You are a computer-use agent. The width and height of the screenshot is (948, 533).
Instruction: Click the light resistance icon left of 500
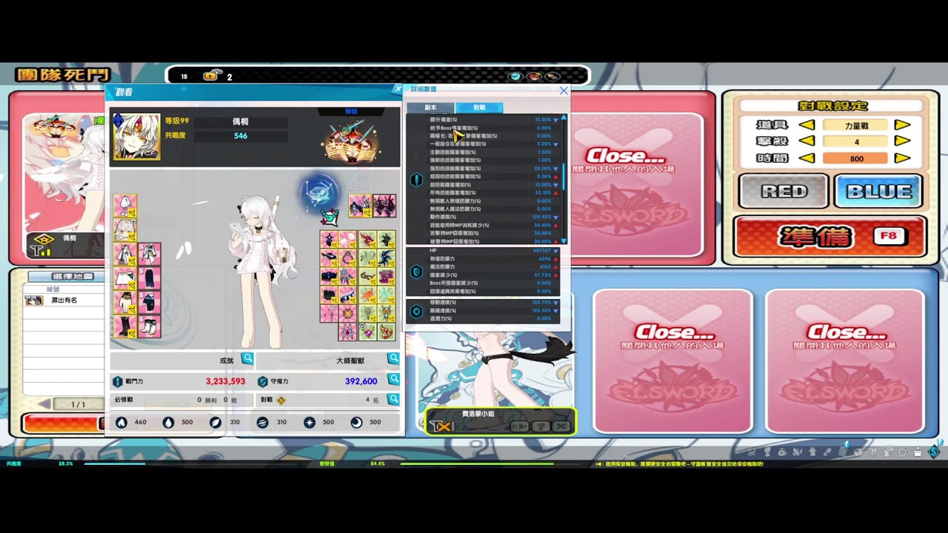click(x=310, y=422)
